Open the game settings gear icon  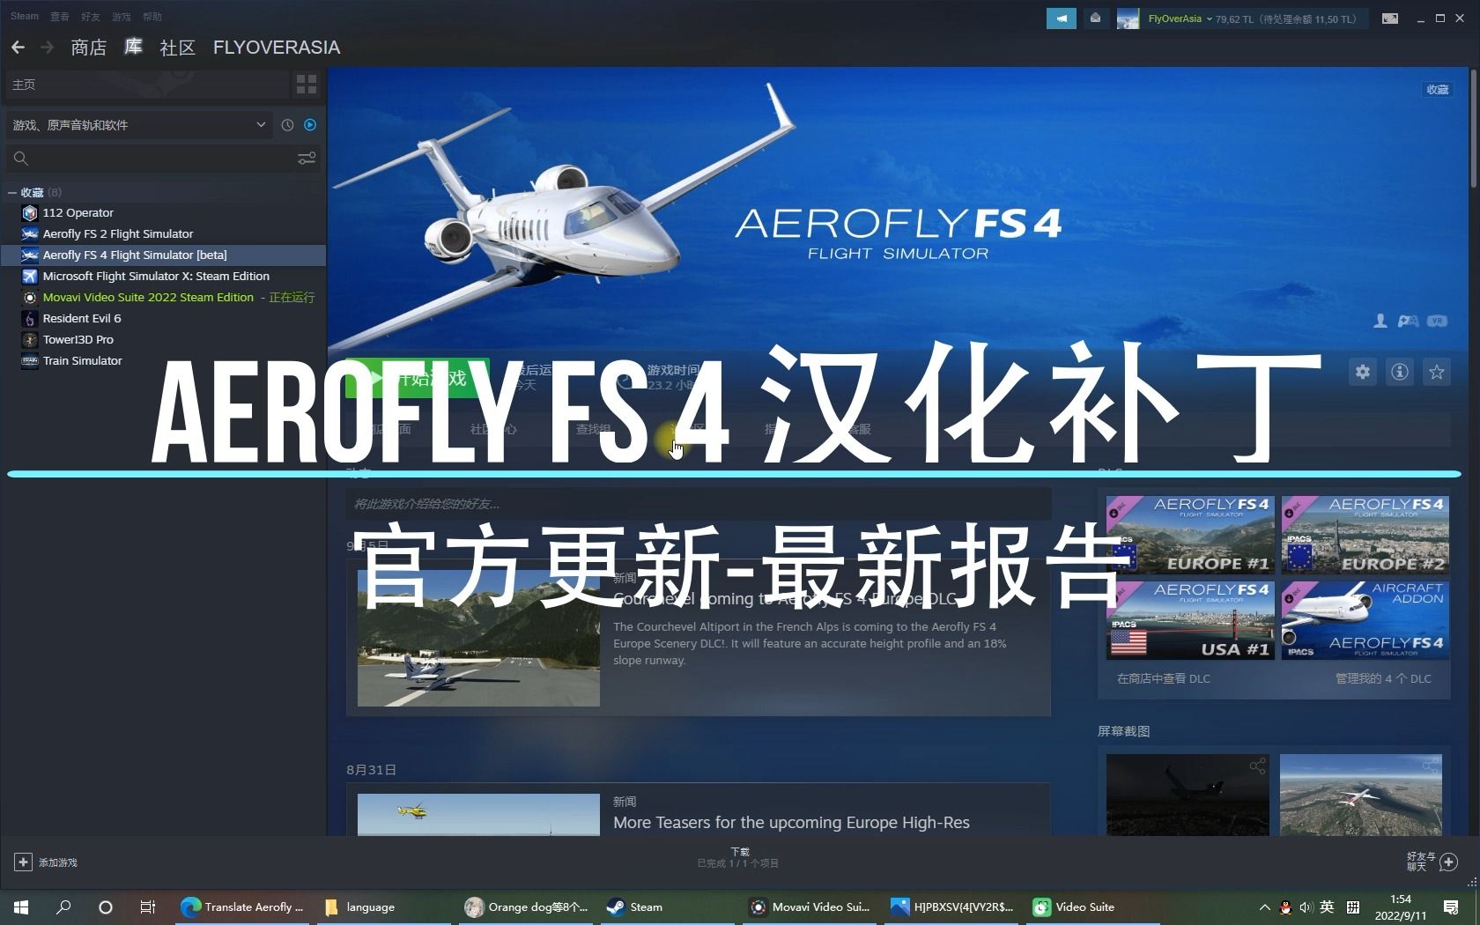[x=1362, y=372]
